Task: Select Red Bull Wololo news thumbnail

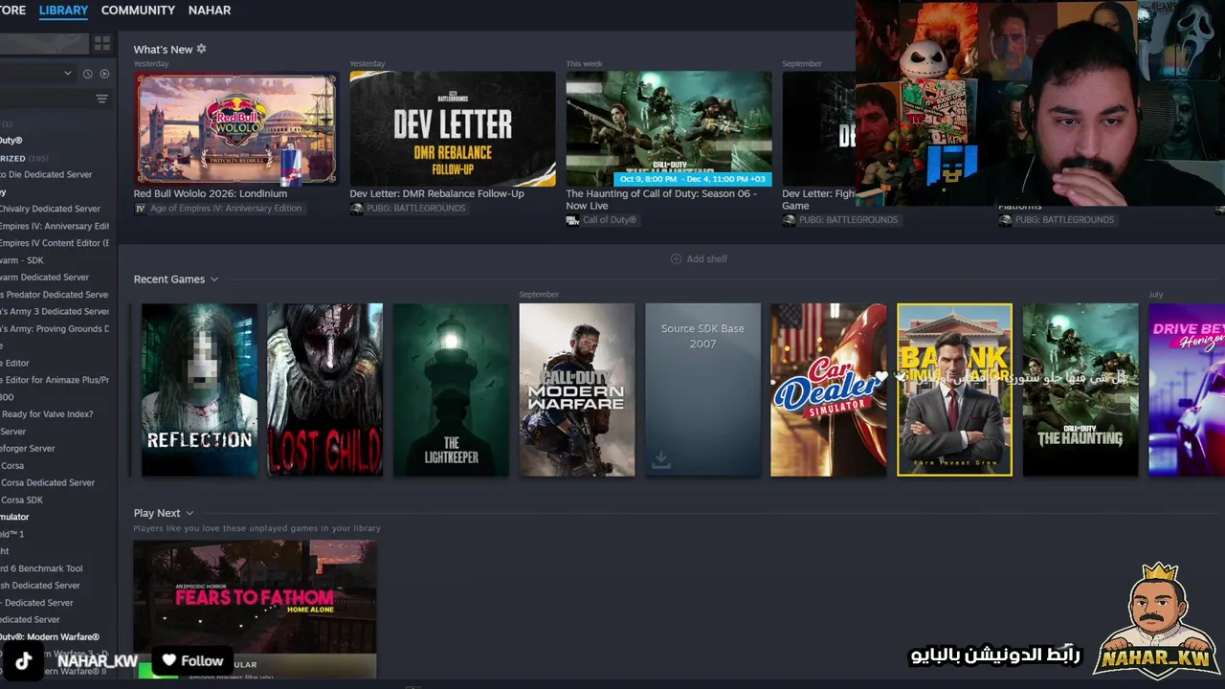Action: coord(236,128)
